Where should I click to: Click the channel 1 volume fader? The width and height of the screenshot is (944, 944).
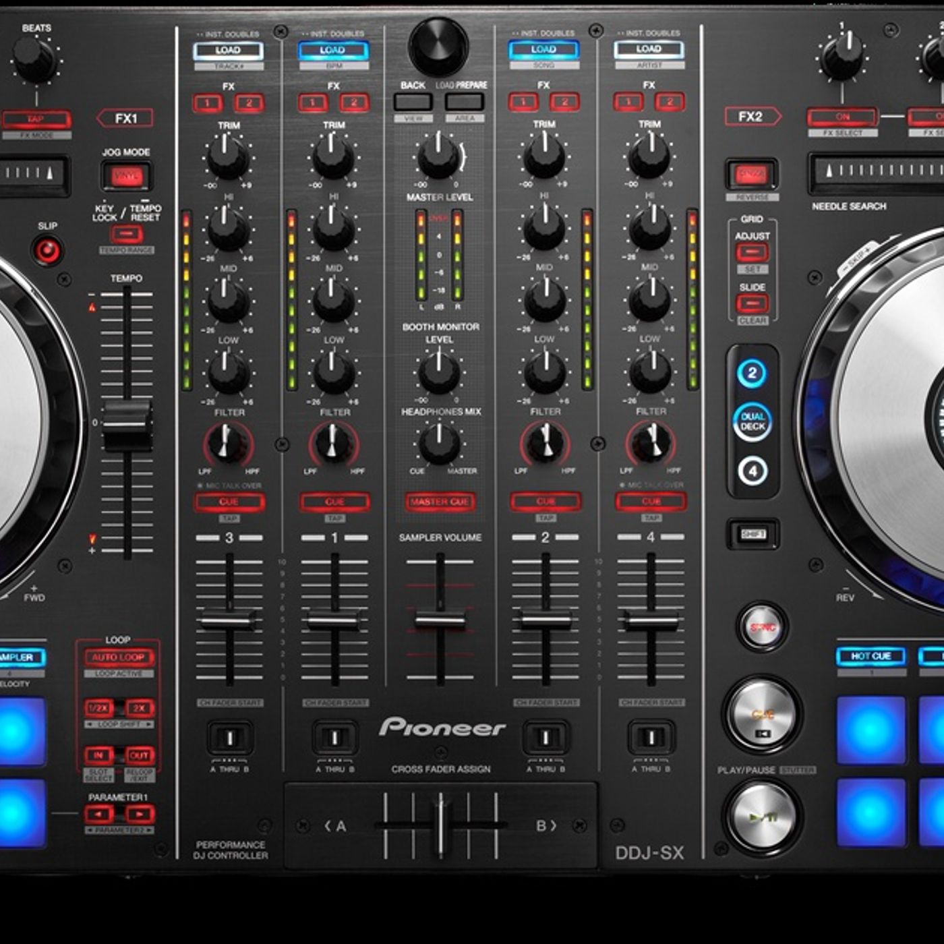tap(334, 620)
